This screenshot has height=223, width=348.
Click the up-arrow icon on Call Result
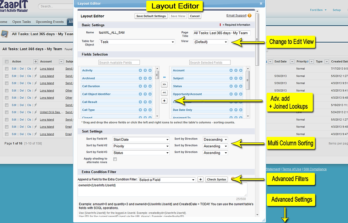coord(145,102)
